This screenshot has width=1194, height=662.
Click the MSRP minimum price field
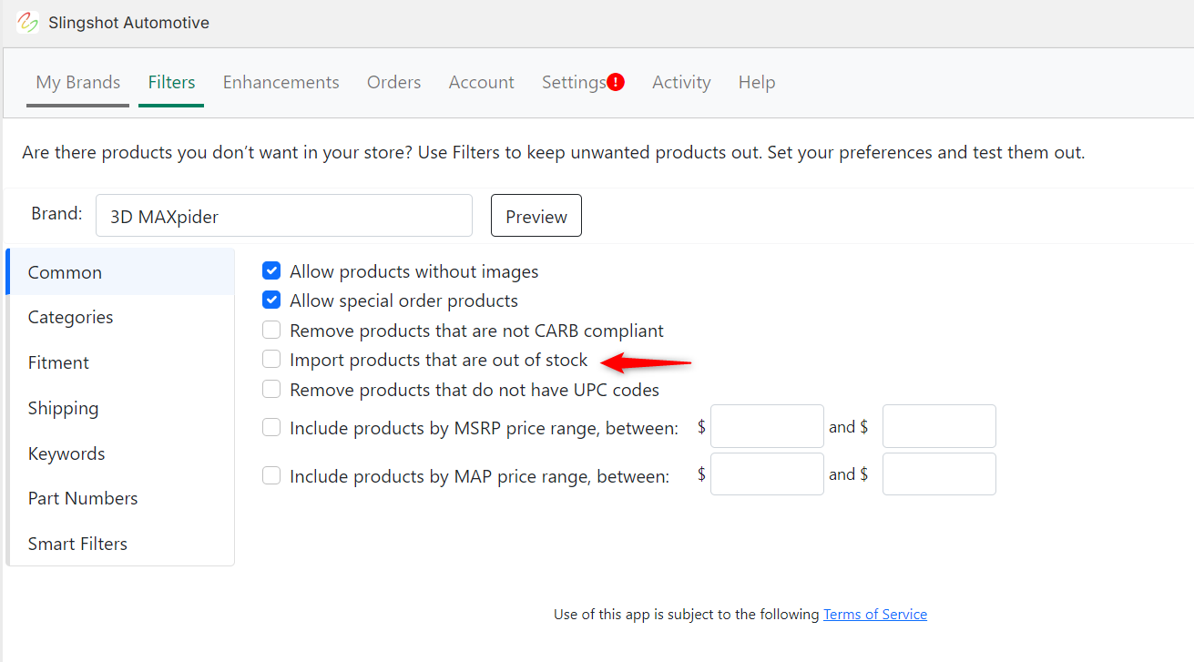click(767, 426)
